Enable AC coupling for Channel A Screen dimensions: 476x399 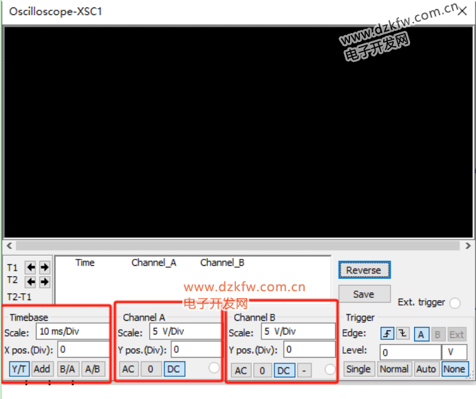pos(128,369)
